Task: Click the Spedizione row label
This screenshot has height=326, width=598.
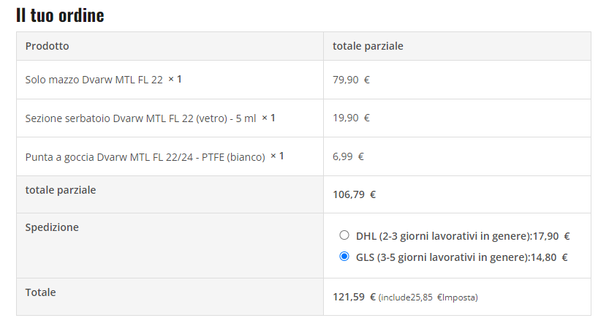Action: (52, 227)
